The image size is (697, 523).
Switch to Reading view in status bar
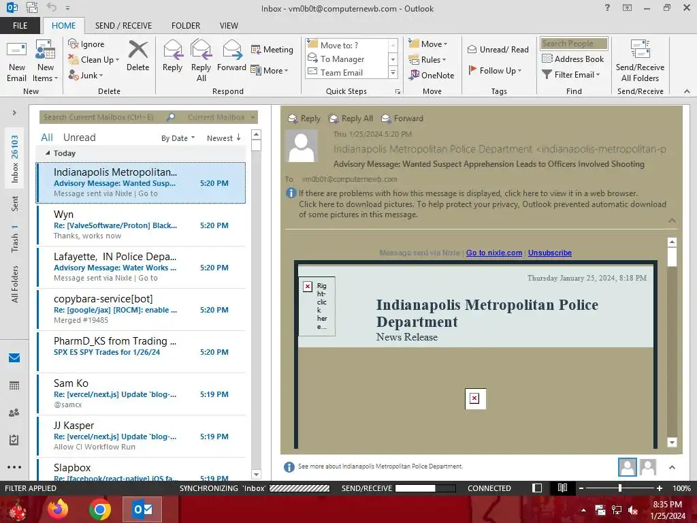pyautogui.click(x=562, y=488)
